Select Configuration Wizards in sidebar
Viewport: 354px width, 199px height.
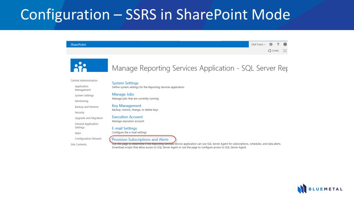point(88,139)
